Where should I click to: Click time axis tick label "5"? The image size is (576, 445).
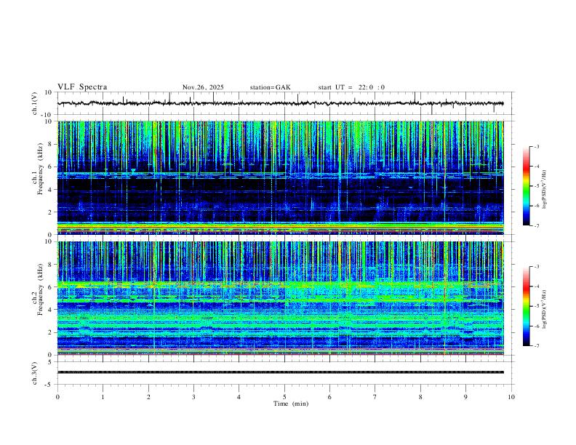(284, 397)
